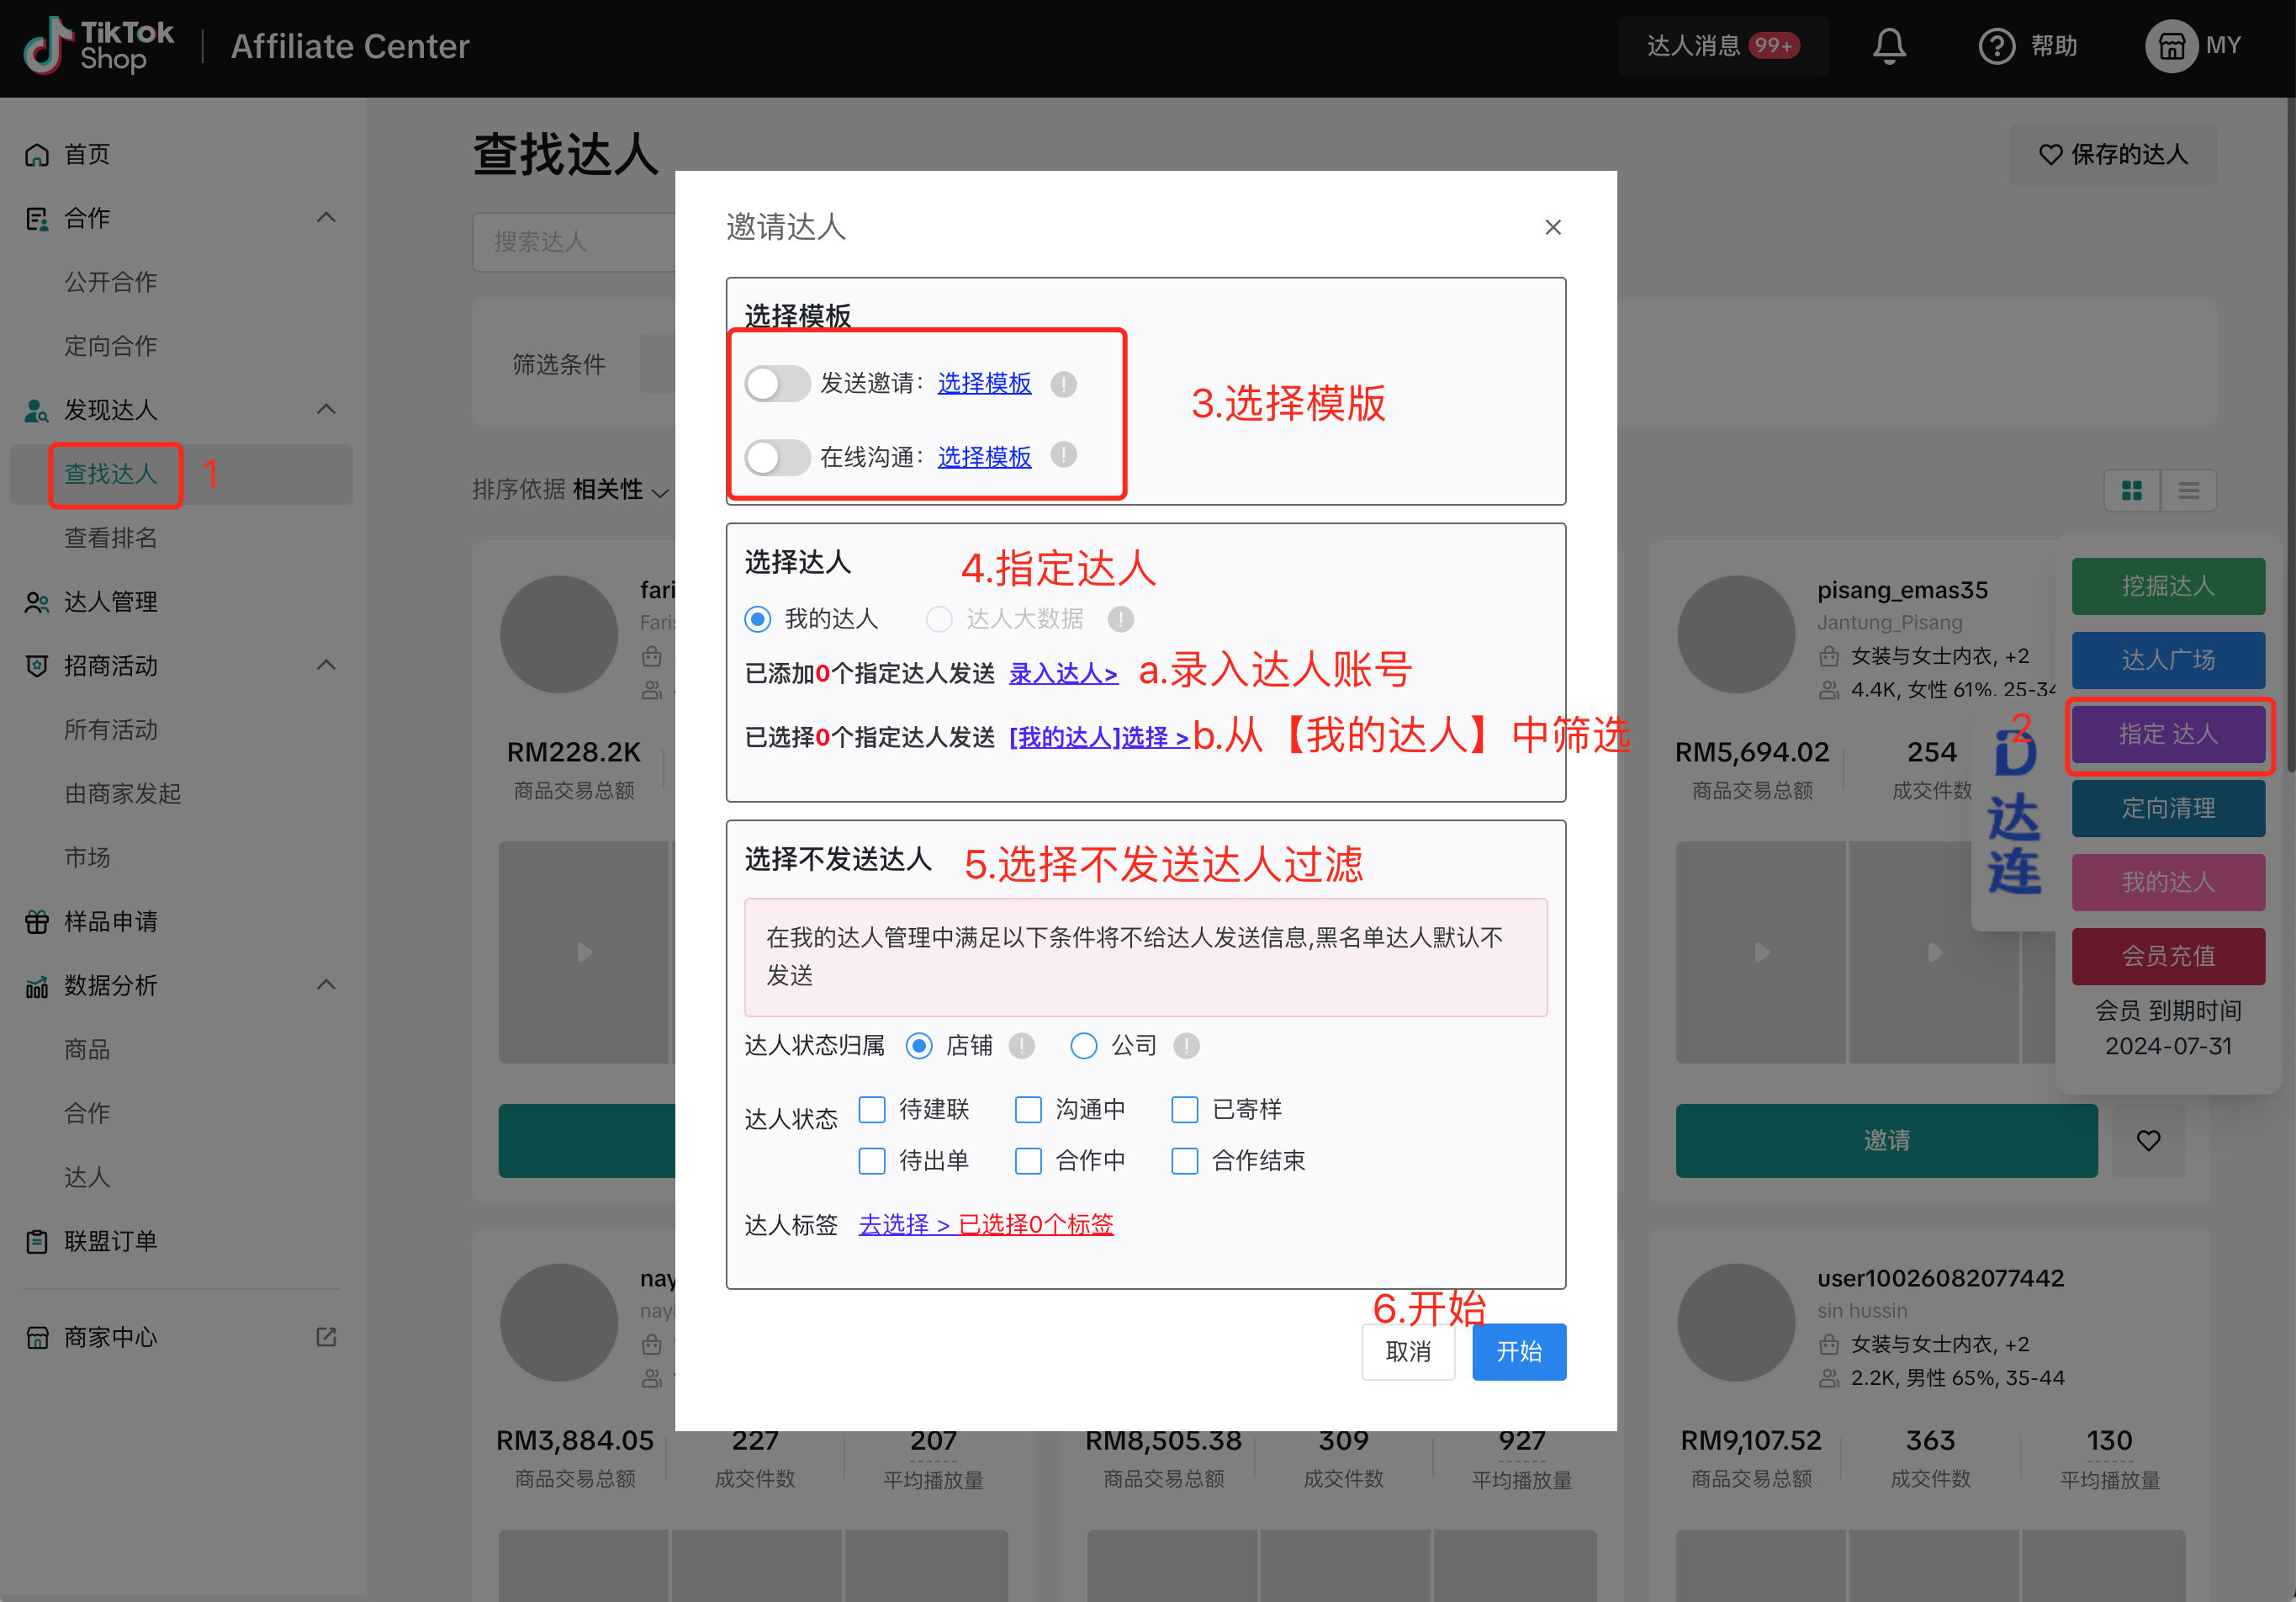
Task: Collapse the 数据分析 sidebar section
Action: click(326, 984)
